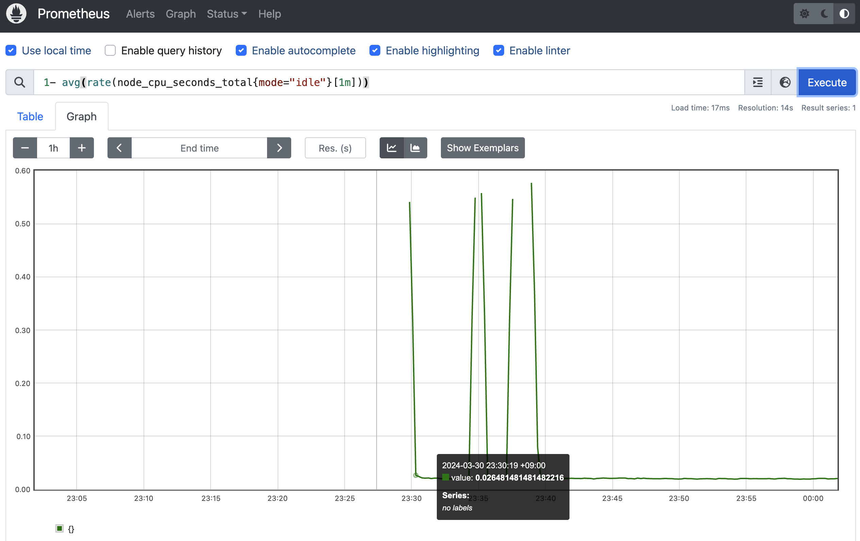This screenshot has width=860, height=541.
Task: Click the search magnifier icon
Action: (x=20, y=83)
